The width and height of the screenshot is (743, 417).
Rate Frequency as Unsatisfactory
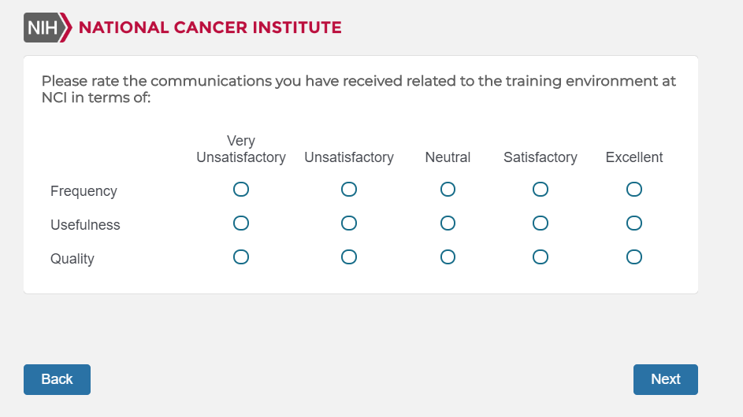point(349,190)
